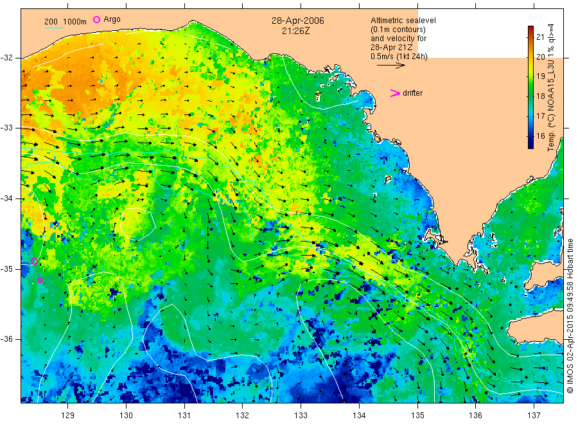Click the date label 28-Apr-2006

[x=298, y=21]
